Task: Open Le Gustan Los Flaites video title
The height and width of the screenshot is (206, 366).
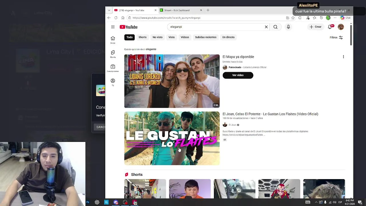Action: click(x=270, y=114)
